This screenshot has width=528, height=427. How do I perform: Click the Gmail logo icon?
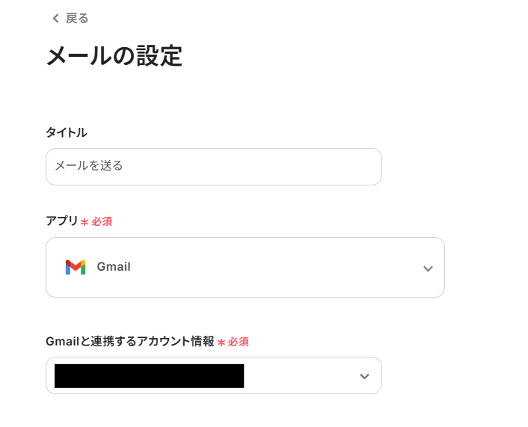[75, 267]
